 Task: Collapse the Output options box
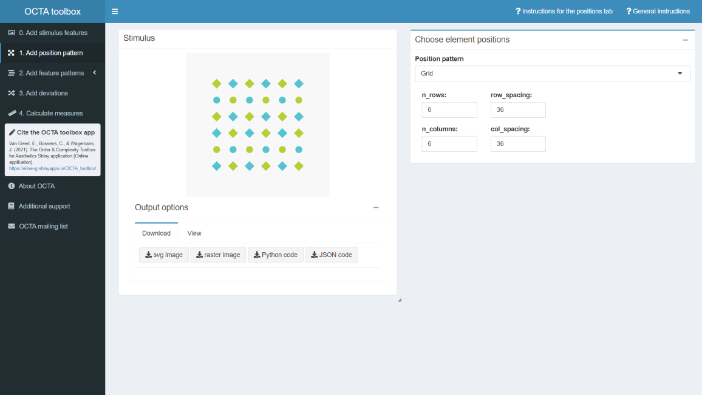pyautogui.click(x=376, y=208)
